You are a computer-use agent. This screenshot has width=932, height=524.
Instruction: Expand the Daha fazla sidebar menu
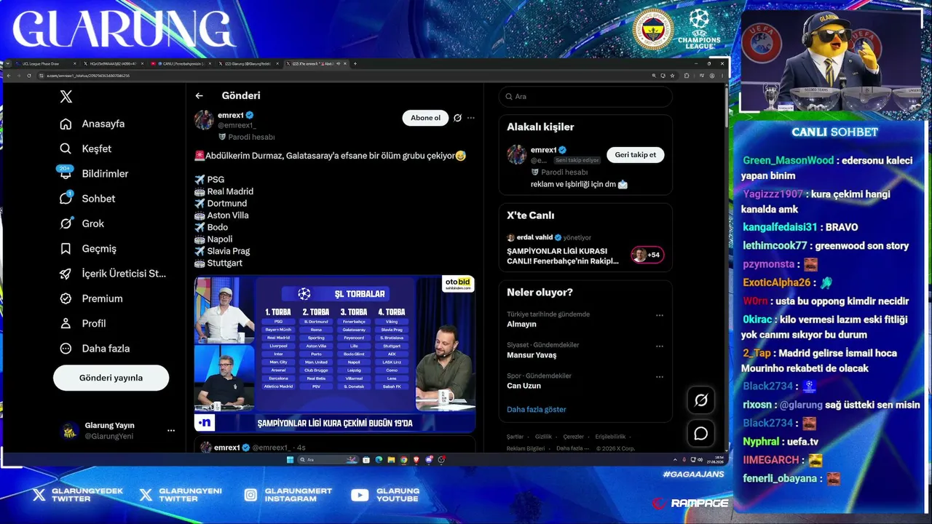tap(94, 349)
